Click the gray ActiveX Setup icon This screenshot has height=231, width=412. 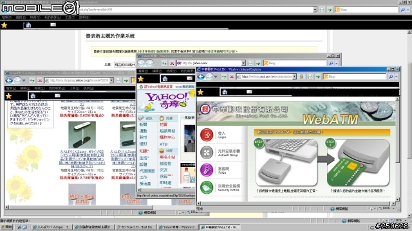coord(207,153)
